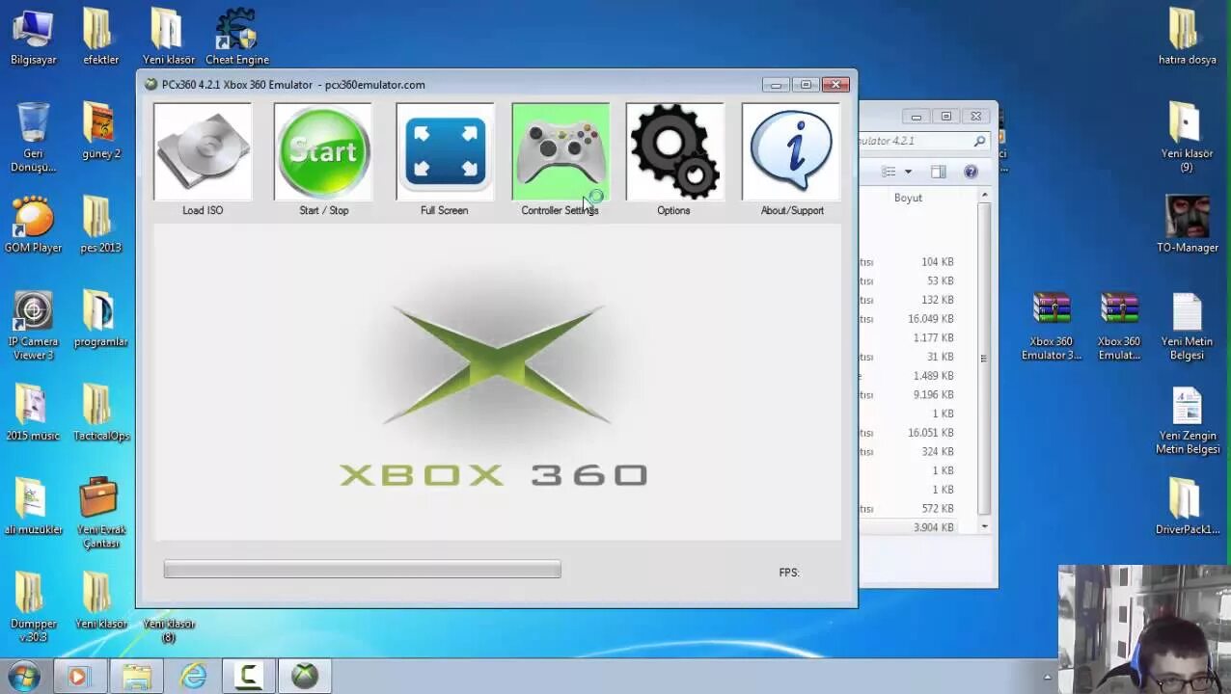Open the programlar folder
This screenshot has height=694, width=1231.
100,318
